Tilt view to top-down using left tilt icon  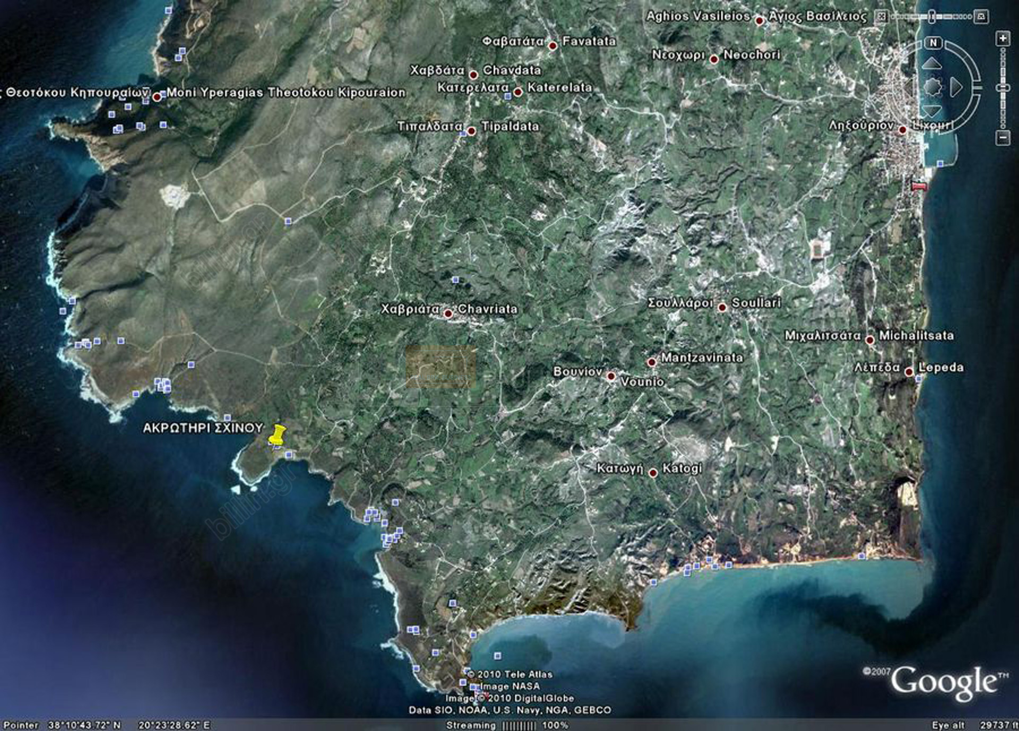pyautogui.click(x=882, y=16)
